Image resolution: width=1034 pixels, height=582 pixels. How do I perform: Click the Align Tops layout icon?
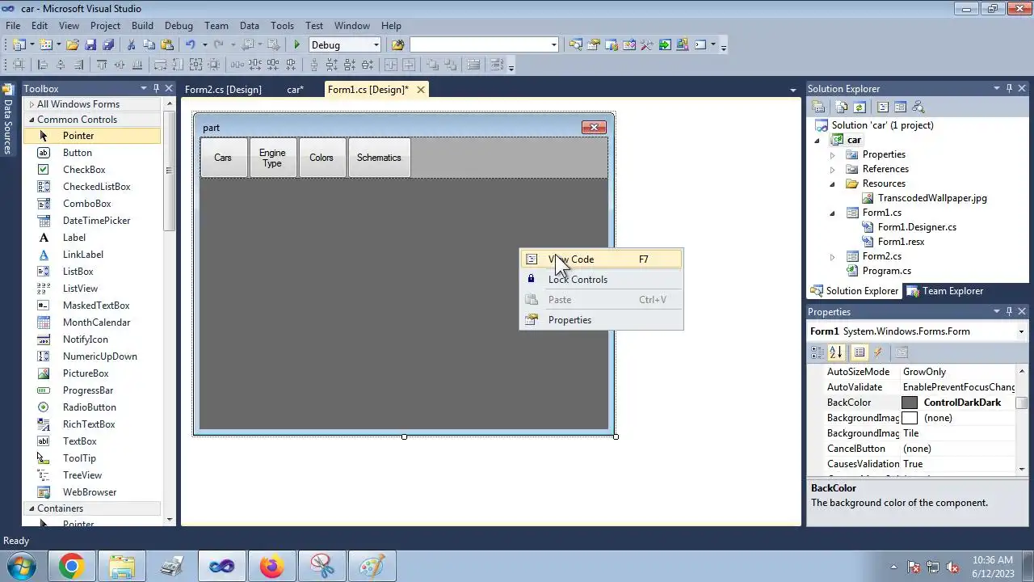102,65
